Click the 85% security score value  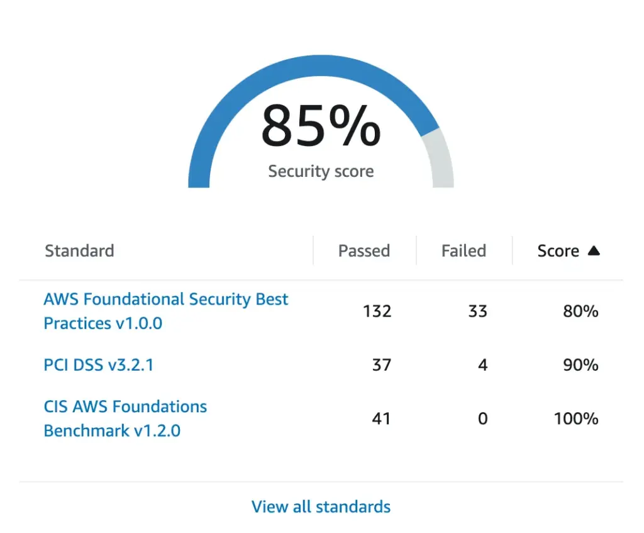[x=321, y=125]
